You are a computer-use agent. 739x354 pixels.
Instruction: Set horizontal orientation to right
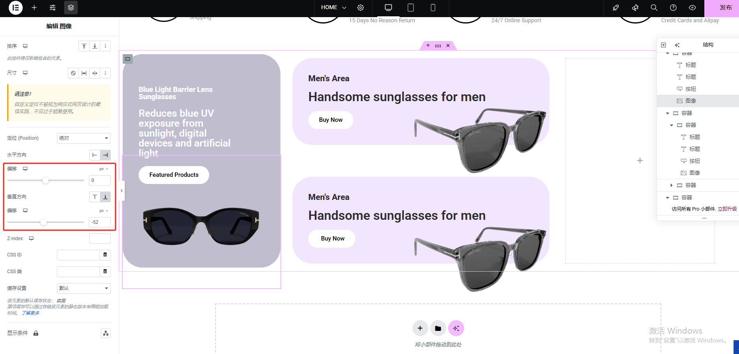106,155
